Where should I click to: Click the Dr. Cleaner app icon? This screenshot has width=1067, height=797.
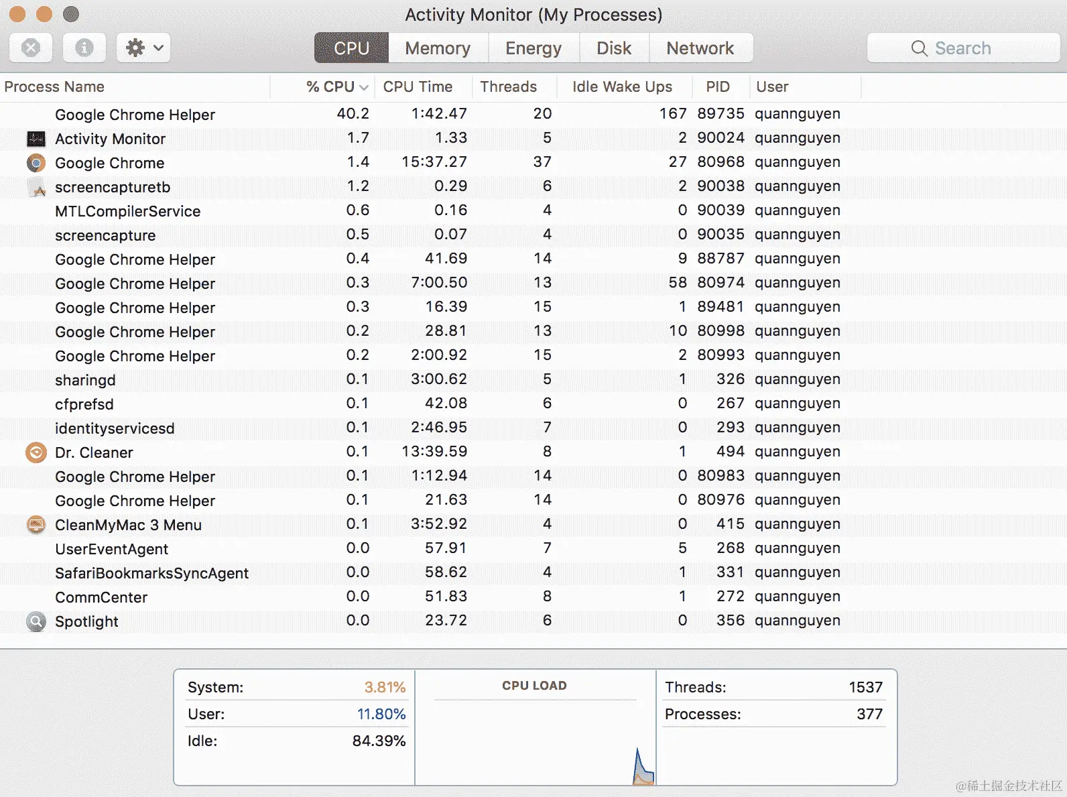36,452
